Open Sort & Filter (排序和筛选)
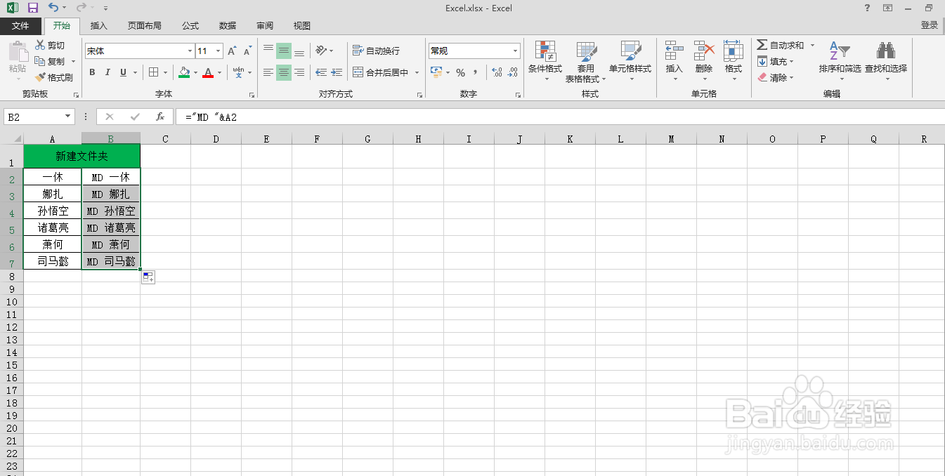945x476 pixels. [840, 61]
